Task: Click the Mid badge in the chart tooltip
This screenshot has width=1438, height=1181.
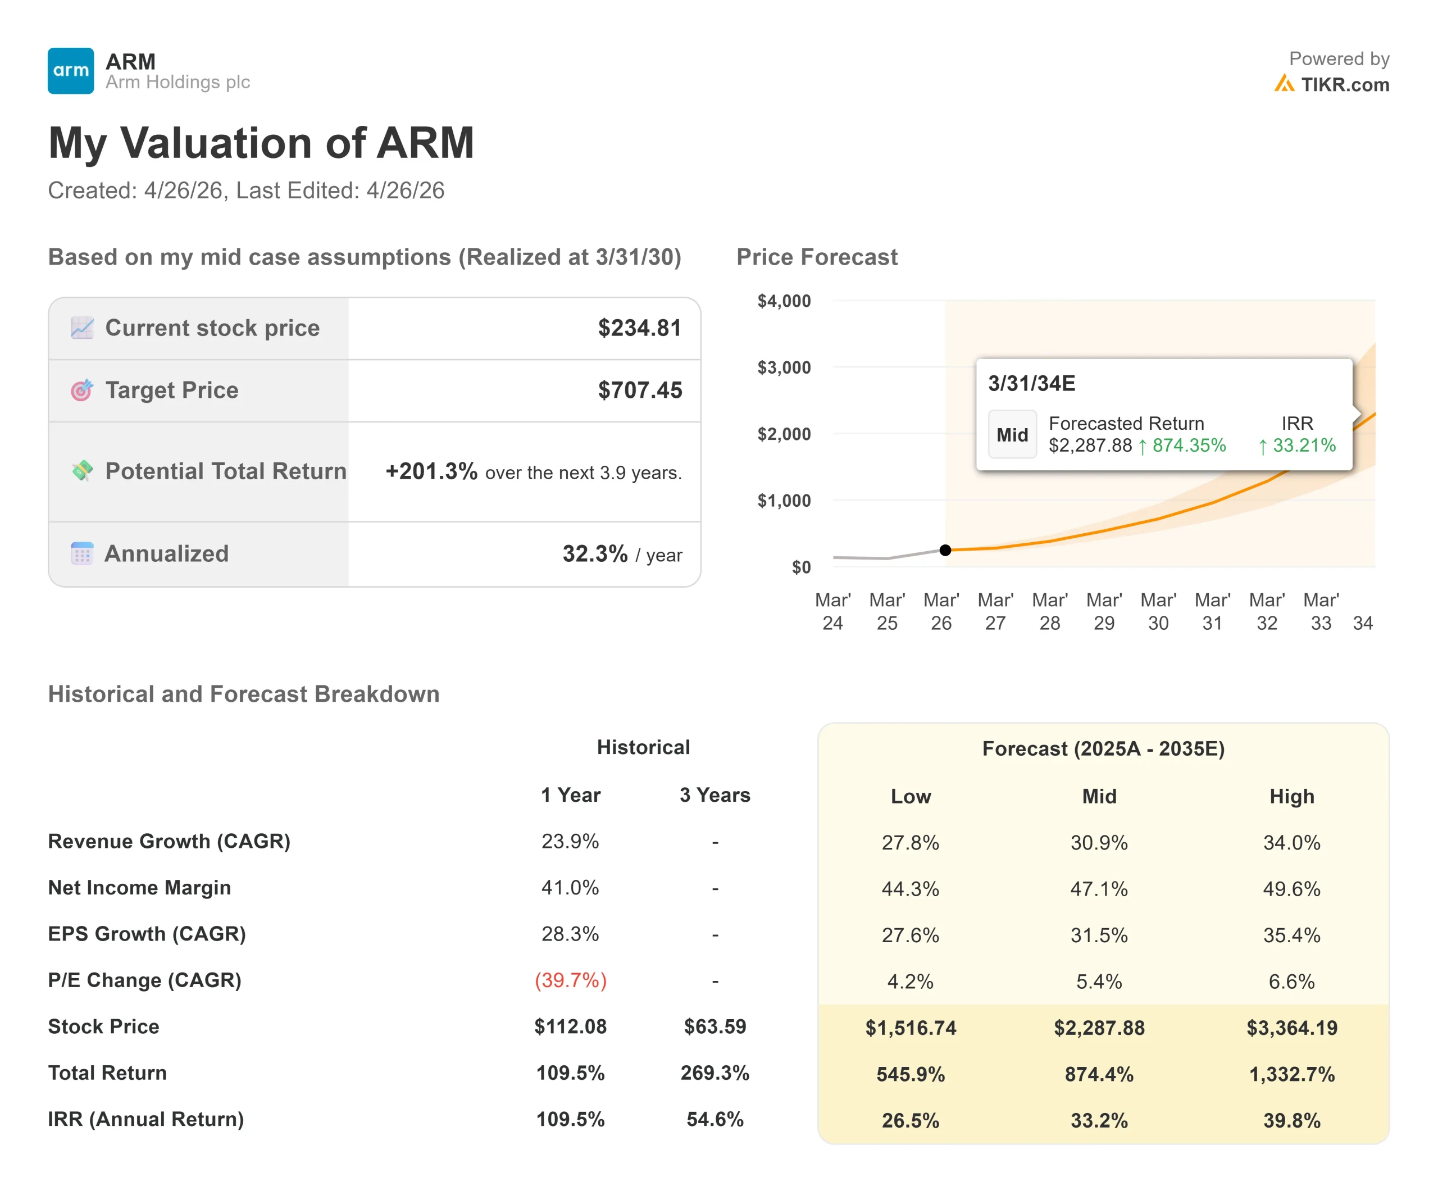Action: pos(1012,435)
